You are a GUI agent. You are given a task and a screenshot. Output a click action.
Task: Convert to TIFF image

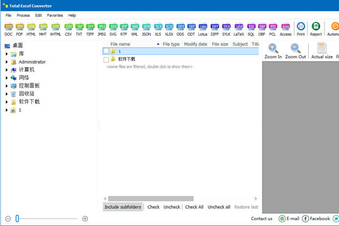[x=90, y=30]
